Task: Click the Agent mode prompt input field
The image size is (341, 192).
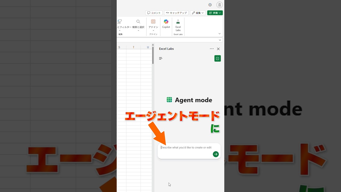Action: point(189,151)
